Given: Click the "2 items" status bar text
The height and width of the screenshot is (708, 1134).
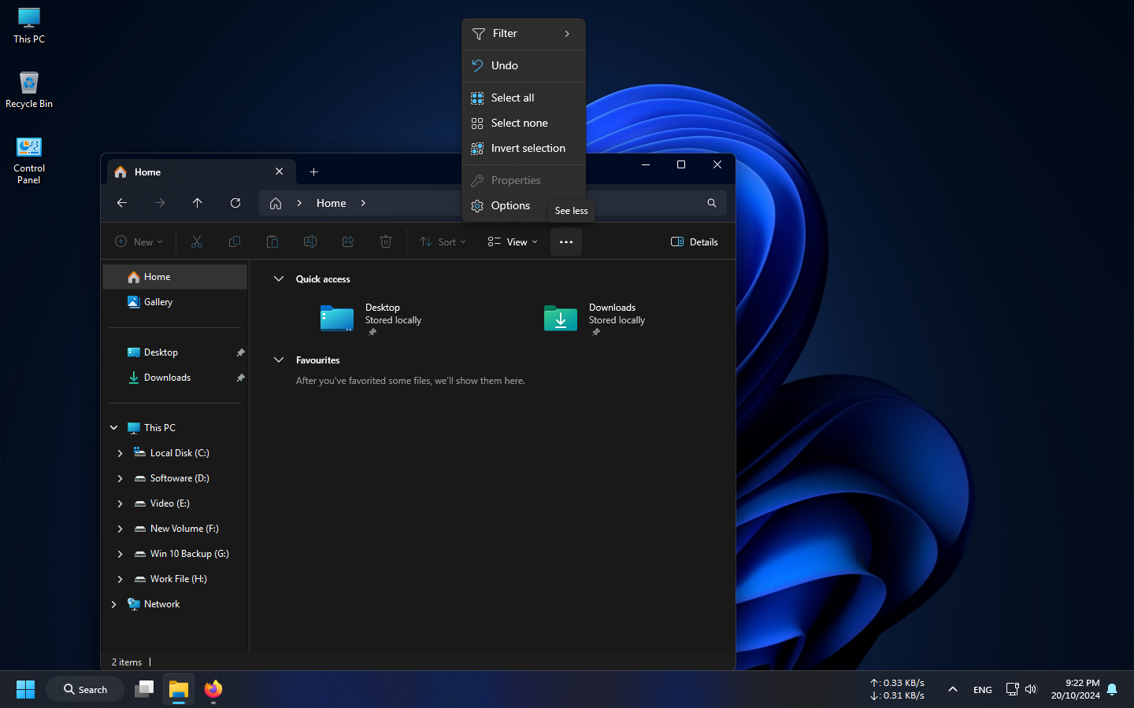Looking at the screenshot, I should click(127, 662).
